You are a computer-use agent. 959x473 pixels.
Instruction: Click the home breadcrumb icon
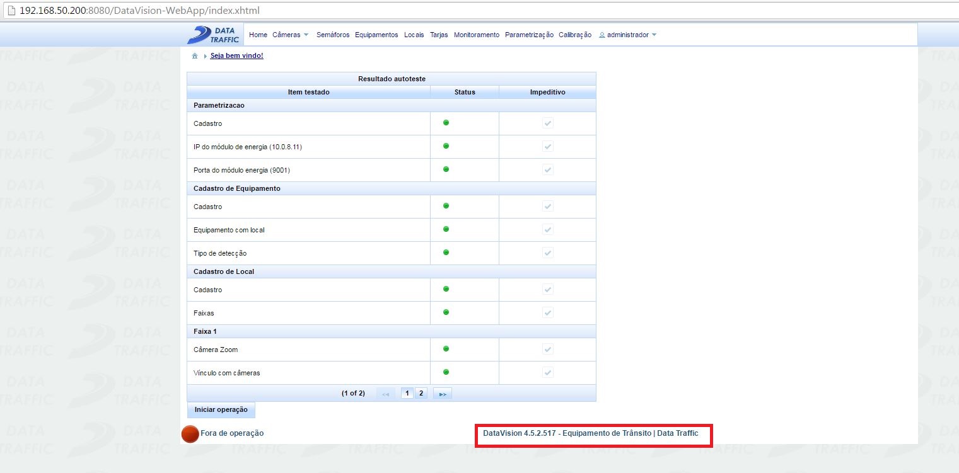coord(195,56)
